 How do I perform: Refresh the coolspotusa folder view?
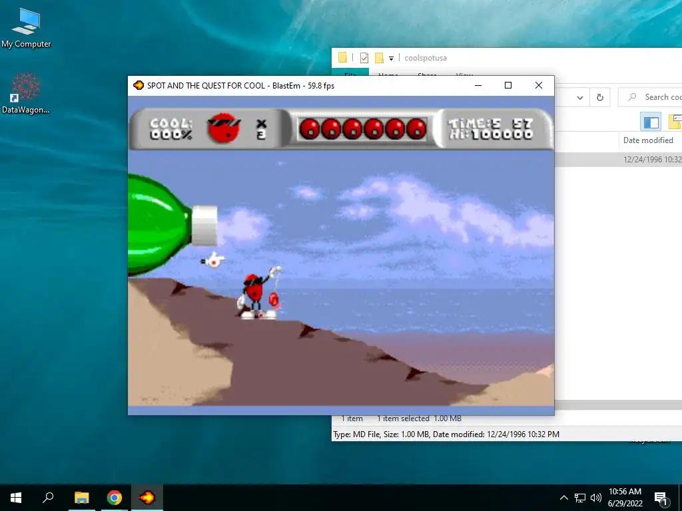[600, 97]
